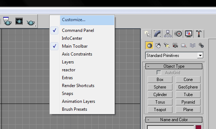Select the Cameras category icon
This screenshot has height=129, width=216.
175,46
